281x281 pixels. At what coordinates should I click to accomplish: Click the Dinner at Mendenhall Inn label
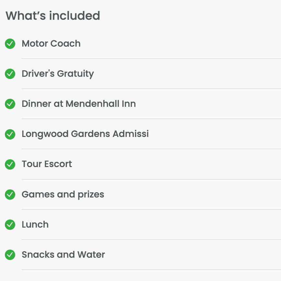(79, 104)
